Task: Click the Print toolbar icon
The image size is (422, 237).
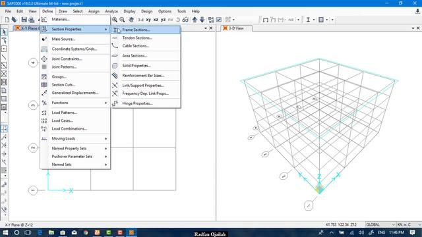Action: [x=32, y=20]
